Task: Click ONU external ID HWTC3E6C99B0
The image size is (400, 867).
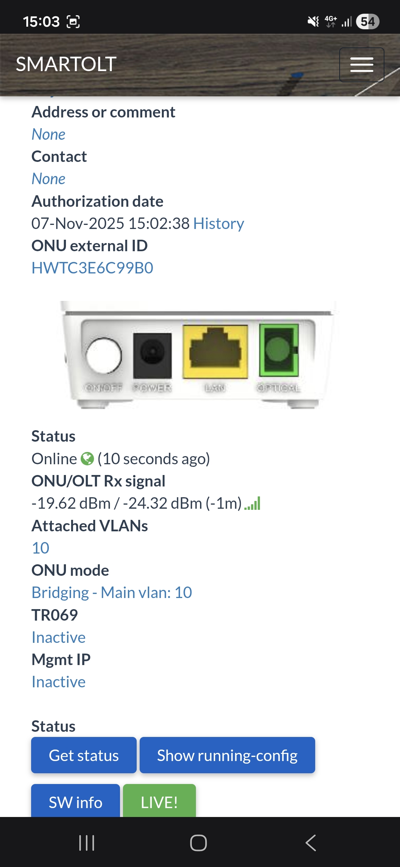Action: pos(92,268)
